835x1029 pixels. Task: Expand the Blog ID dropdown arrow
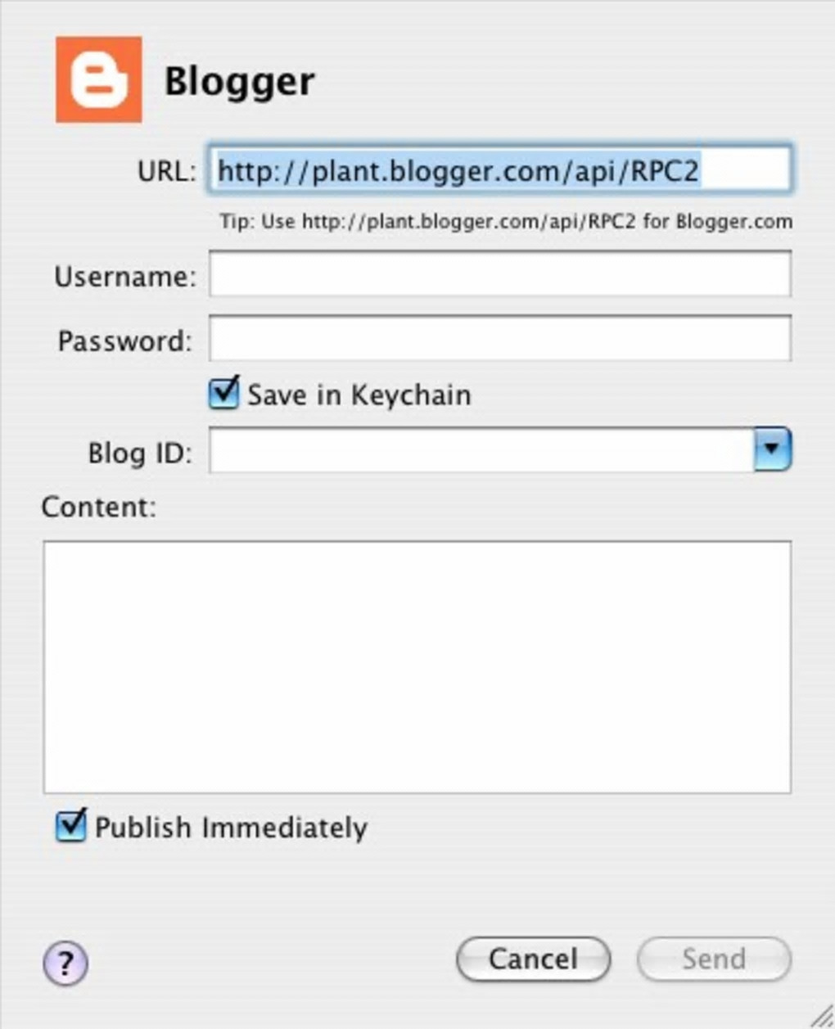coord(772,449)
